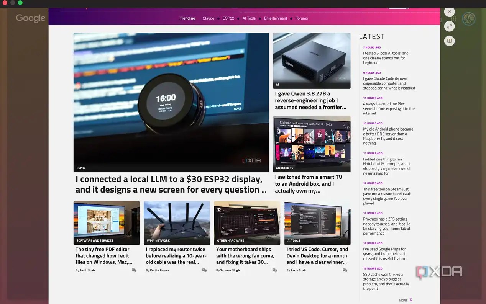Open author Tanveer Singh's profile
The height and width of the screenshot is (304, 486).
(x=230, y=270)
